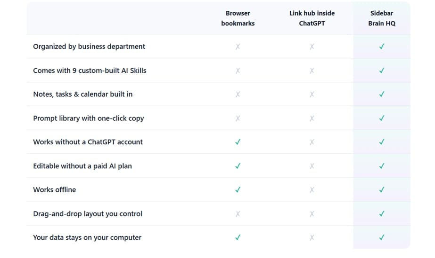Viewport: 435px width, 258px height.
Task: Click Browser bookmarks checkmark for Your data stays row
Action: (x=238, y=237)
